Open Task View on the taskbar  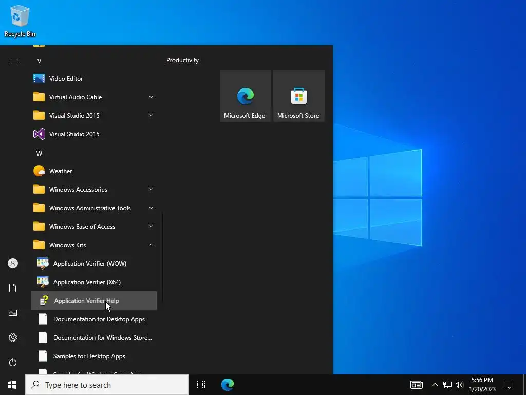(x=201, y=385)
